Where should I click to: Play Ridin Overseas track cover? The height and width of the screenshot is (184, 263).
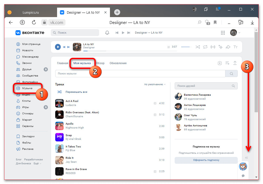59,114
